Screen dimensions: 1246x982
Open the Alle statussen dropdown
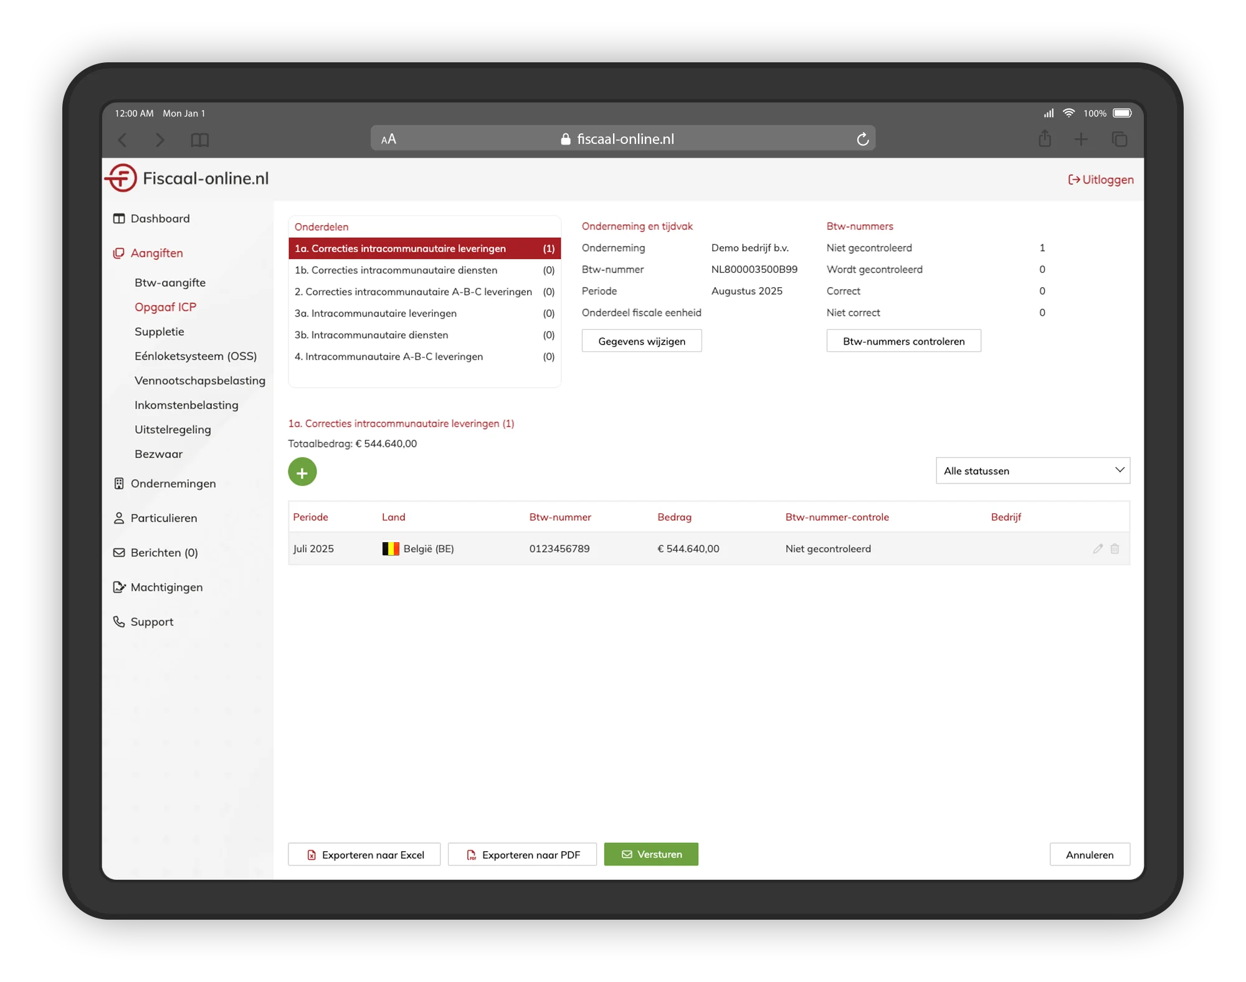coord(1032,470)
